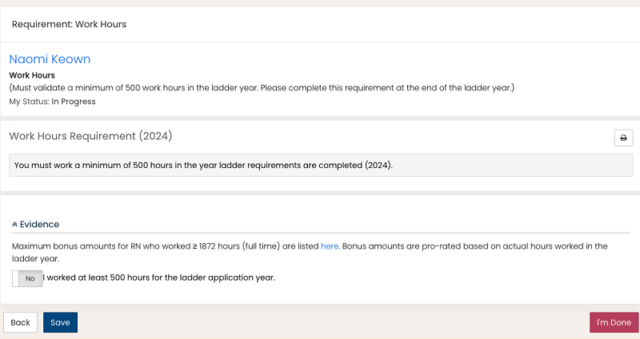This screenshot has width=640, height=339.
Task: Select the 'Work Hours Requirement (2024)' panel title
Action: tap(90, 136)
